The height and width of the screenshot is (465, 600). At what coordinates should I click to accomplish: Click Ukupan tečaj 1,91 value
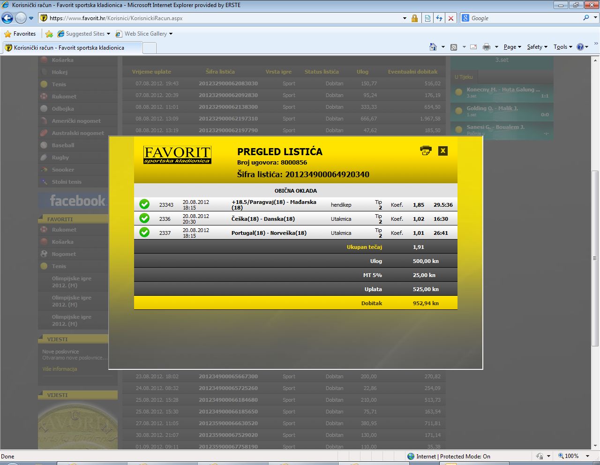click(x=418, y=247)
